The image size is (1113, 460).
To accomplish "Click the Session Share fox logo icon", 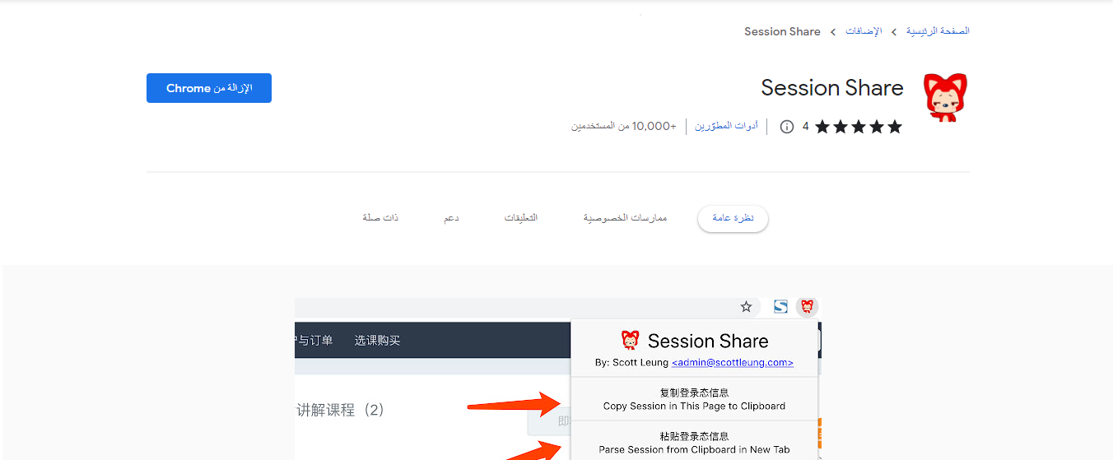I will point(944,98).
